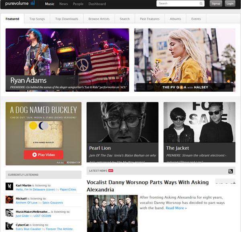Go to the Dashboard menu item
The height and width of the screenshot is (232, 241).
(x=97, y=4)
